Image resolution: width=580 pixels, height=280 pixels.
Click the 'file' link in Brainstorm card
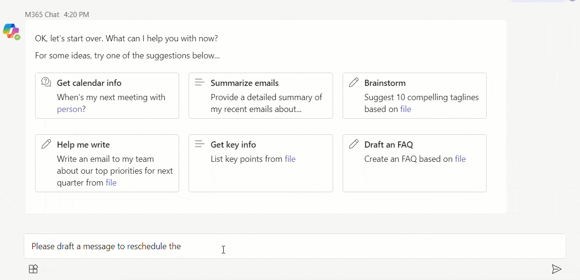tap(406, 109)
